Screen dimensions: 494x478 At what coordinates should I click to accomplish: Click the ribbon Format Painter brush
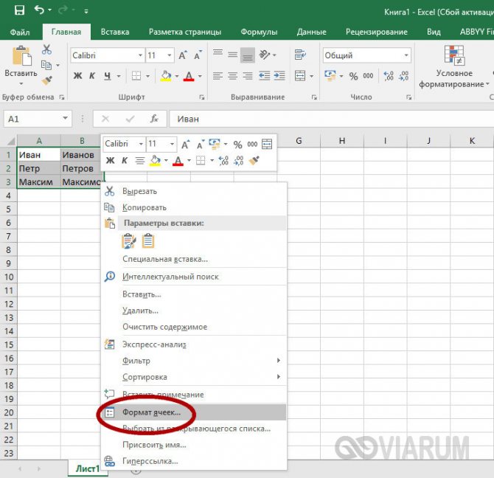pyautogui.click(x=46, y=80)
